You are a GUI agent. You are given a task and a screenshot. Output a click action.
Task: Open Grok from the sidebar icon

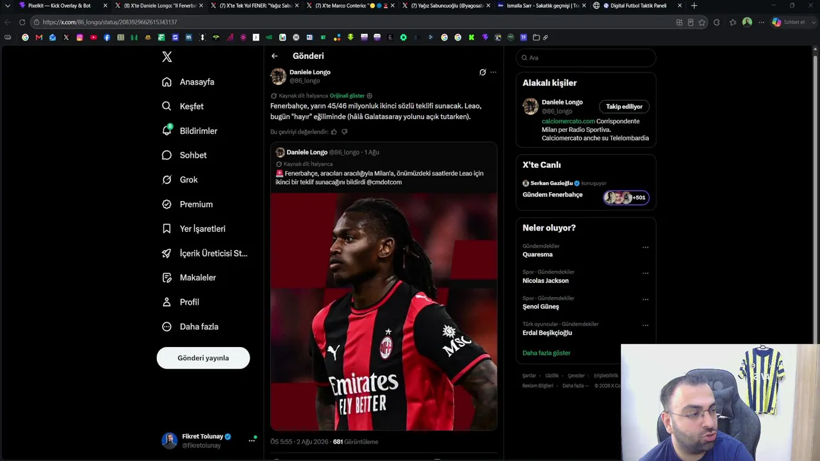(167, 180)
